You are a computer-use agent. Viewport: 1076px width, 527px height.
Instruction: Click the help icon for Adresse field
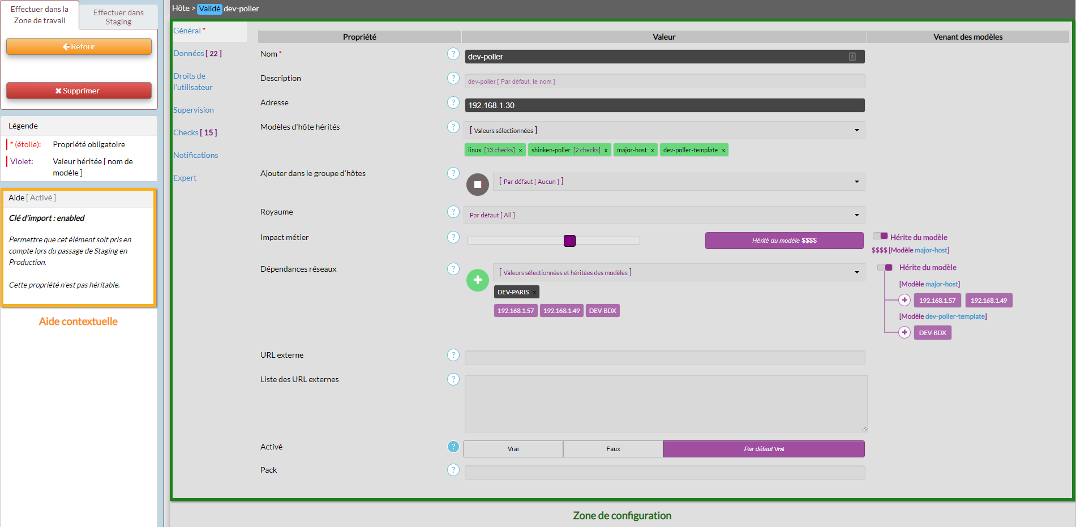point(453,102)
